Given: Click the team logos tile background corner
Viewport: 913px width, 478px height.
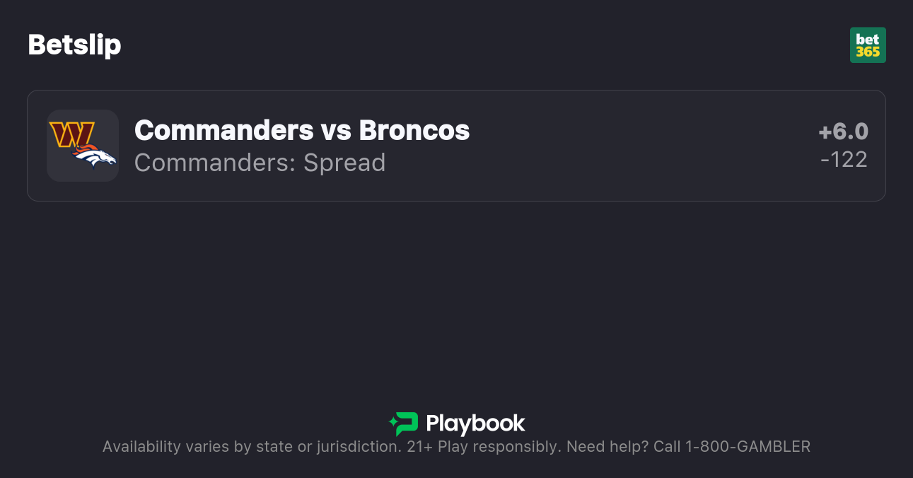Looking at the screenshot, I should pyautogui.click(x=54, y=173).
